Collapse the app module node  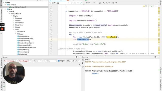pyautogui.click(x=4, y=3)
